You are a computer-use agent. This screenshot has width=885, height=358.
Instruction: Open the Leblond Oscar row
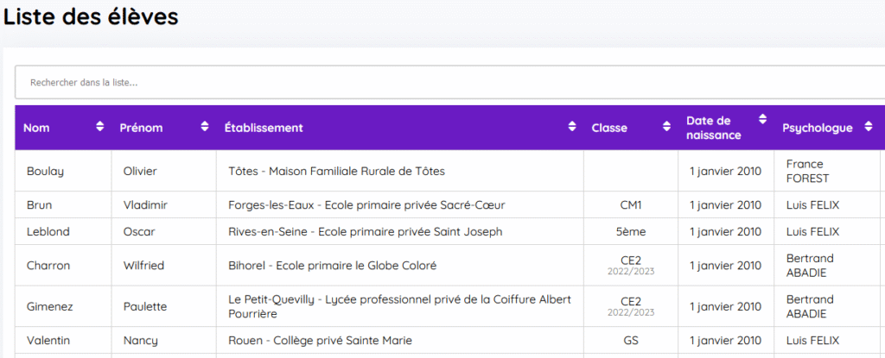point(48,231)
